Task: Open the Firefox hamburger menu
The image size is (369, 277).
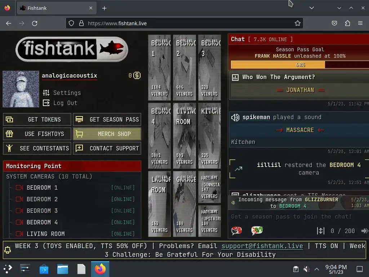Action: coord(360,23)
